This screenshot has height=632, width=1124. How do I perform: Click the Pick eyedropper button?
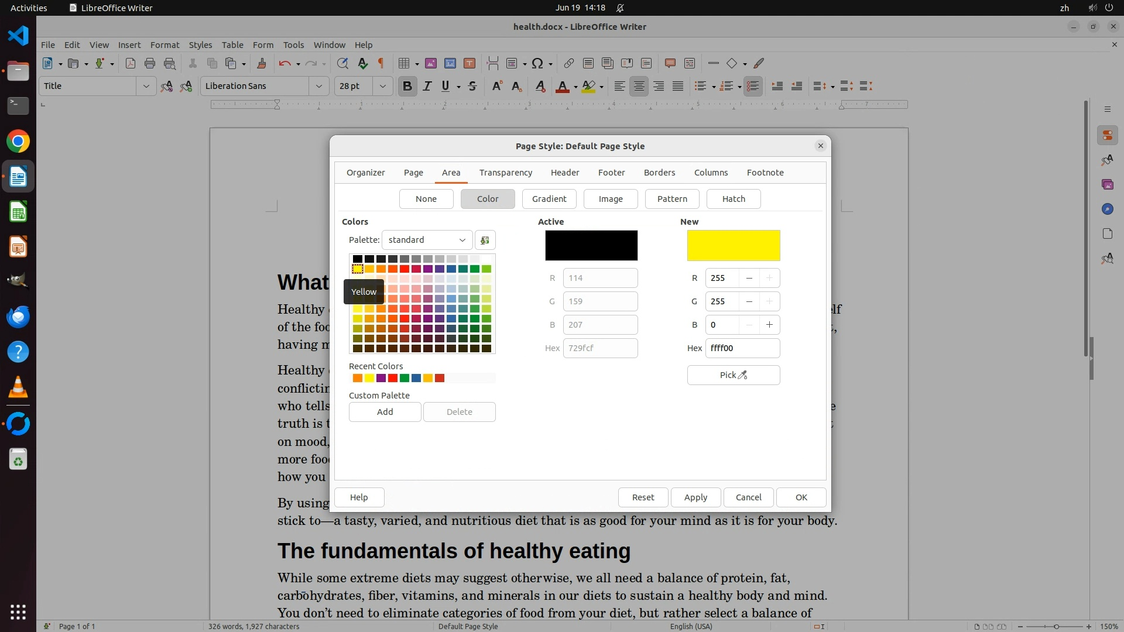pos(733,375)
